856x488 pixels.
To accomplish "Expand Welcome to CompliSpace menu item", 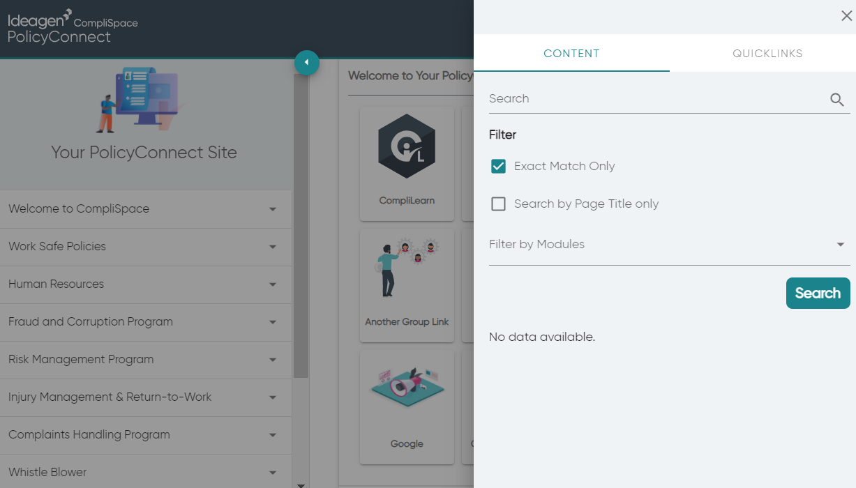I will point(145,209).
